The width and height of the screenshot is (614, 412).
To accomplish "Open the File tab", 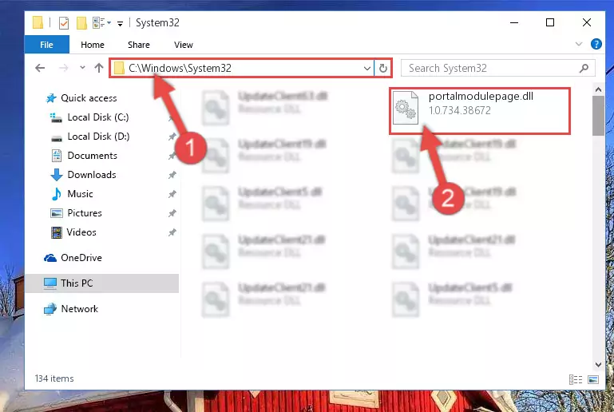I will coord(46,45).
